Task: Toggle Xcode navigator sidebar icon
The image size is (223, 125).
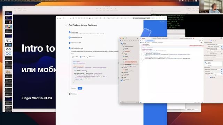Action: coord(126,38)
